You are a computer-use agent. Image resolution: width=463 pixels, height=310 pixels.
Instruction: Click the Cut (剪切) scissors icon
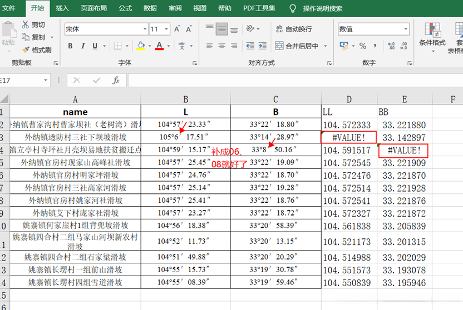[26, 25]
